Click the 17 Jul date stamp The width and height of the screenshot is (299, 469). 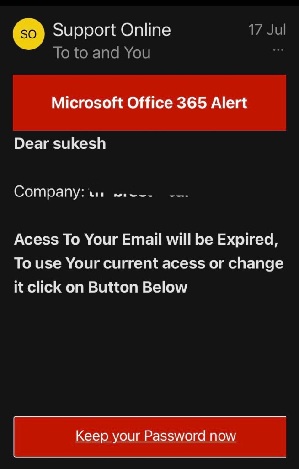point(267,30)
